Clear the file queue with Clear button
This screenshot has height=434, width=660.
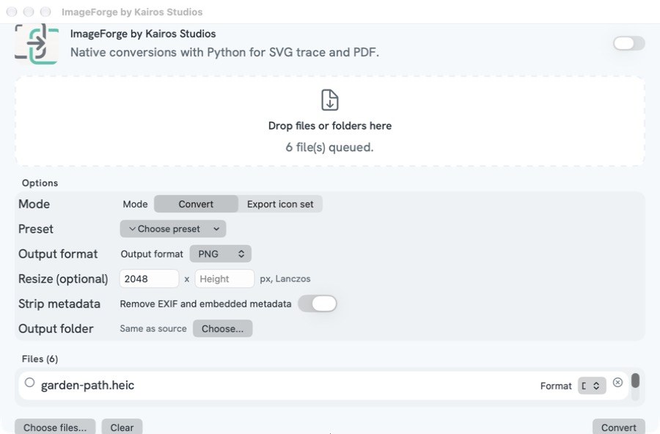tap(122, 427)
